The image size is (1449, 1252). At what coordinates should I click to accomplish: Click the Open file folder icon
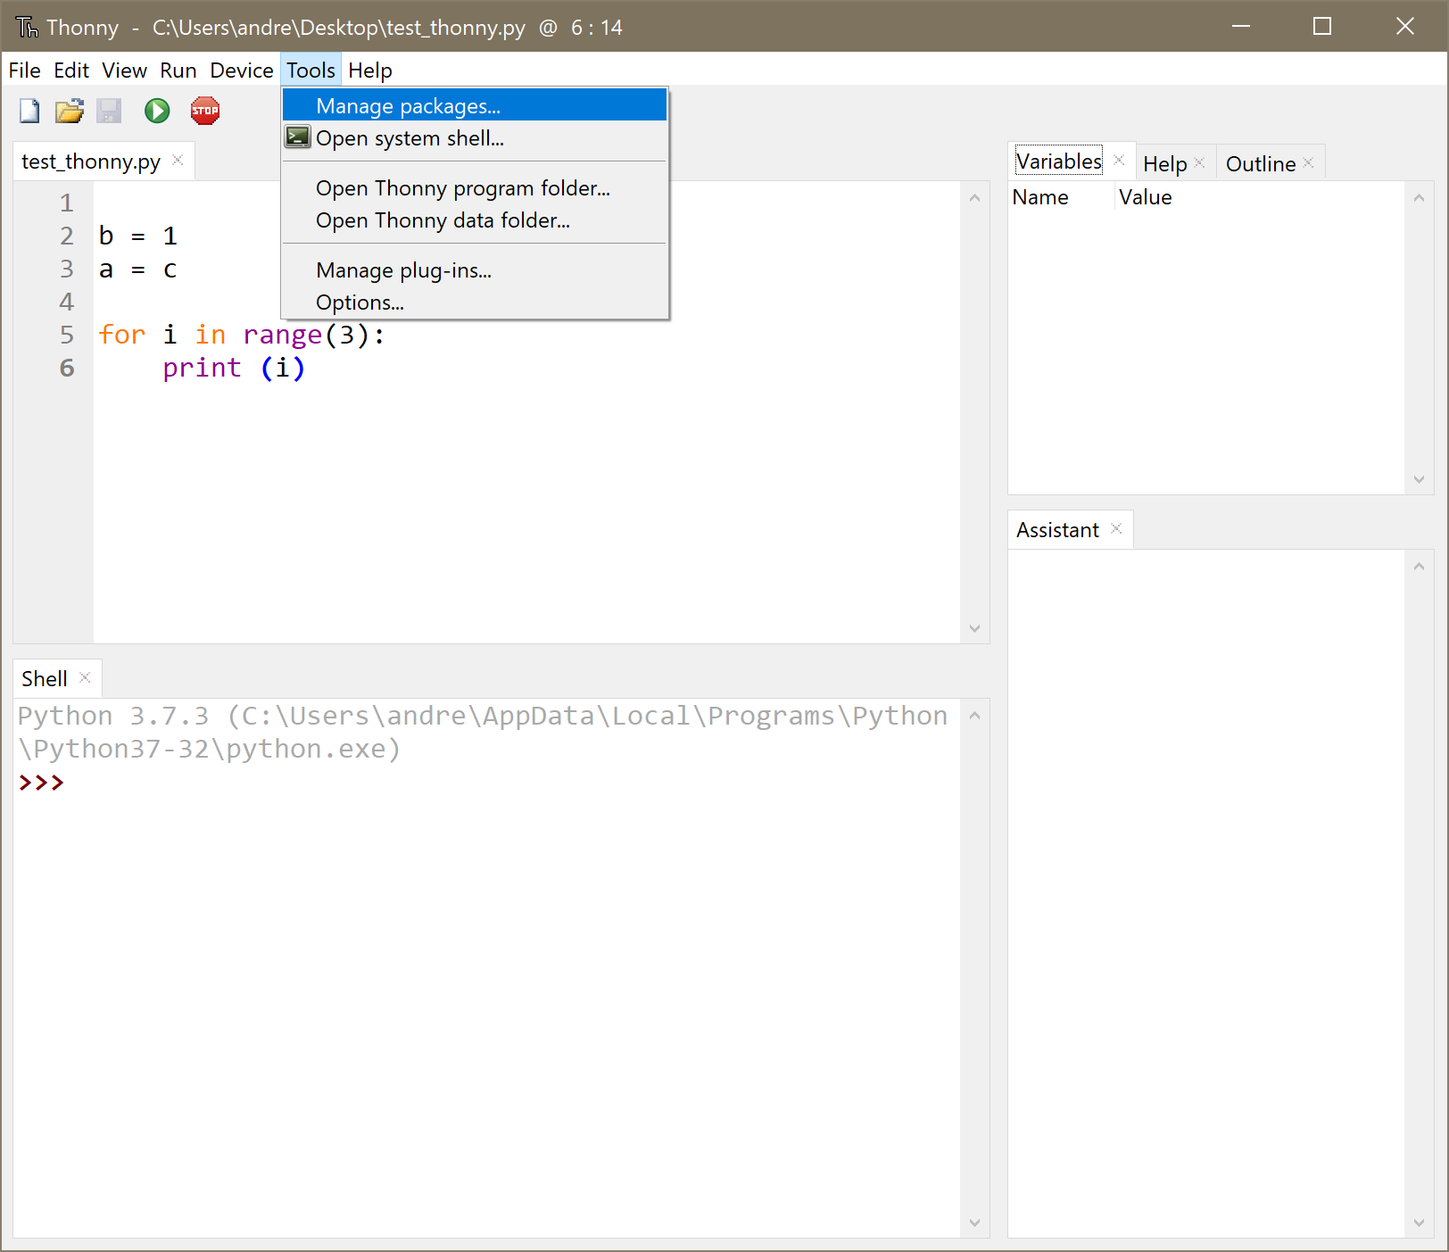click(x=70, y=111)
